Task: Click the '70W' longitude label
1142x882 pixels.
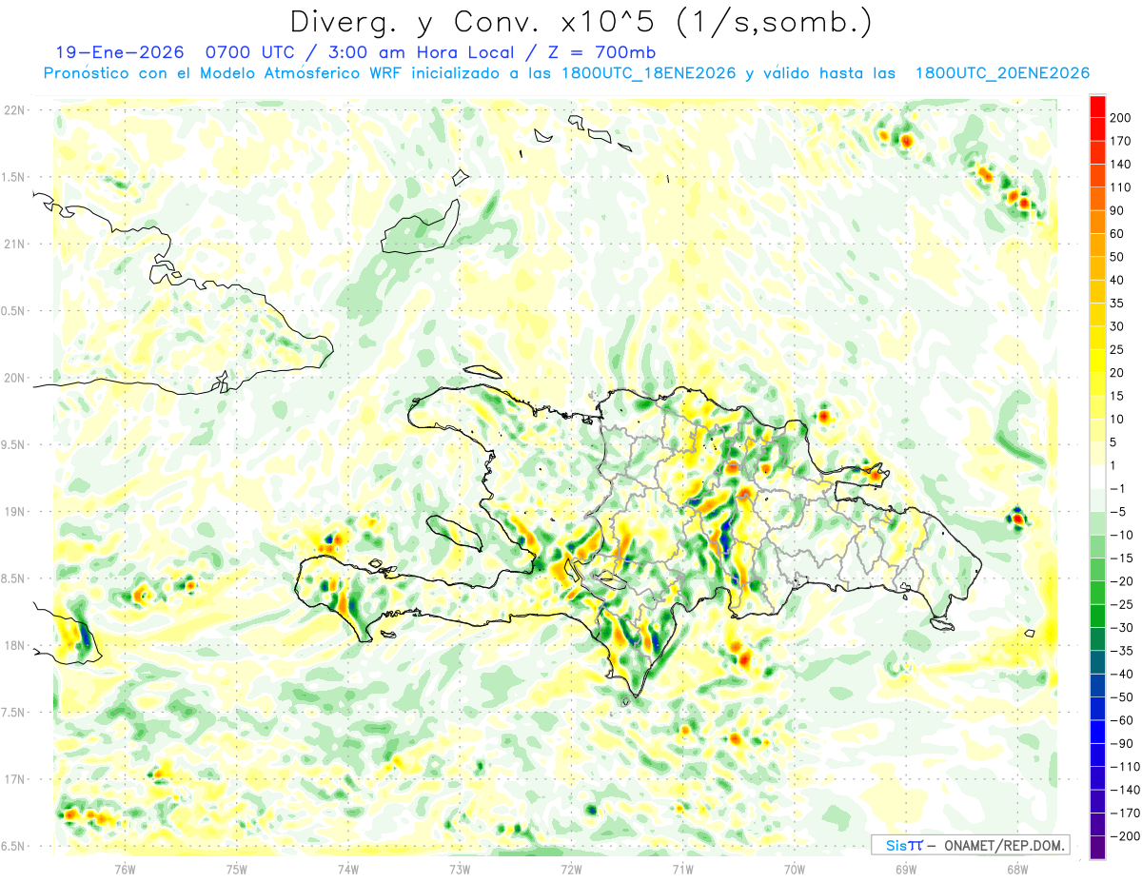Action: tap(795, 869)
